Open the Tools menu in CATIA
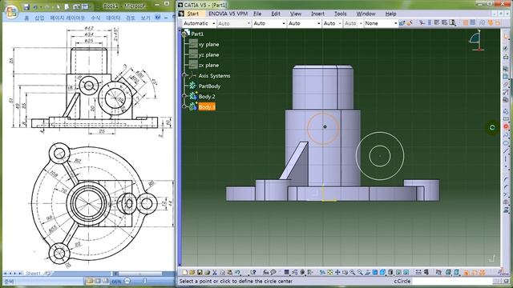Image resolution: width=513 pixels, height=288 pixels. (340, 14)
